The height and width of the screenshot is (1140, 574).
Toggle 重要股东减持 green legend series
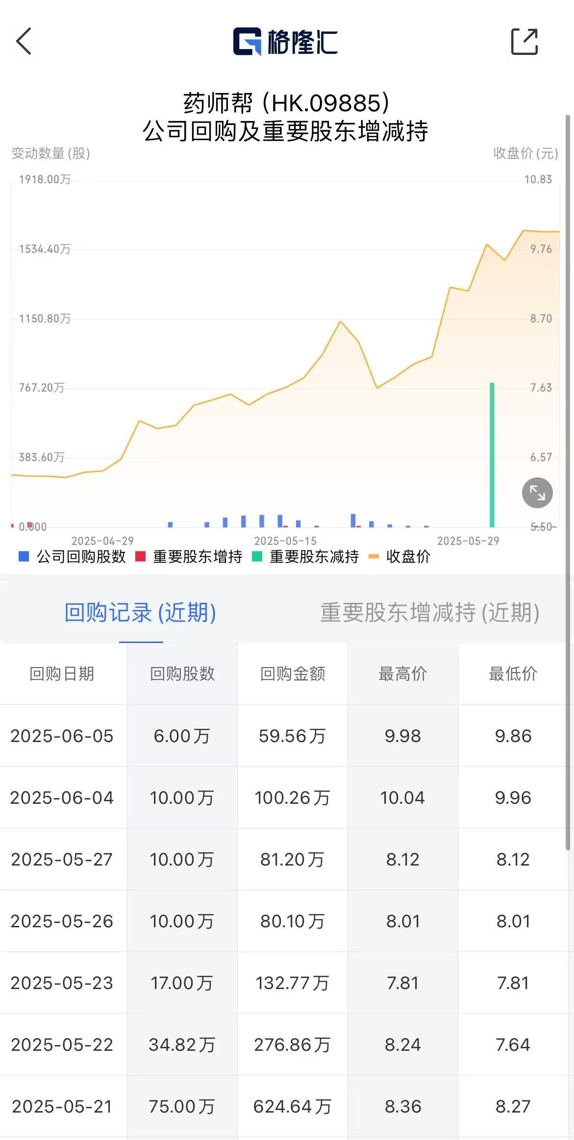pos(305,556)
